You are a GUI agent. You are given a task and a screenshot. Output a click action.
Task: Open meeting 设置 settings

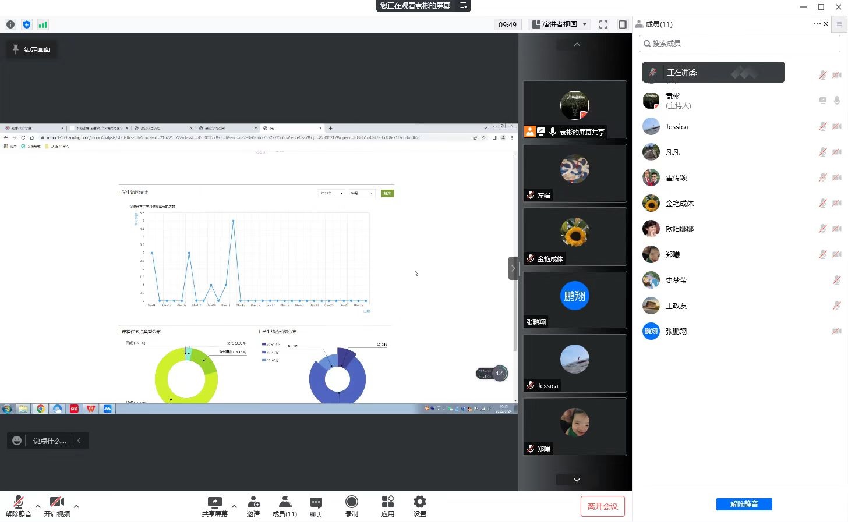[420, 506]
